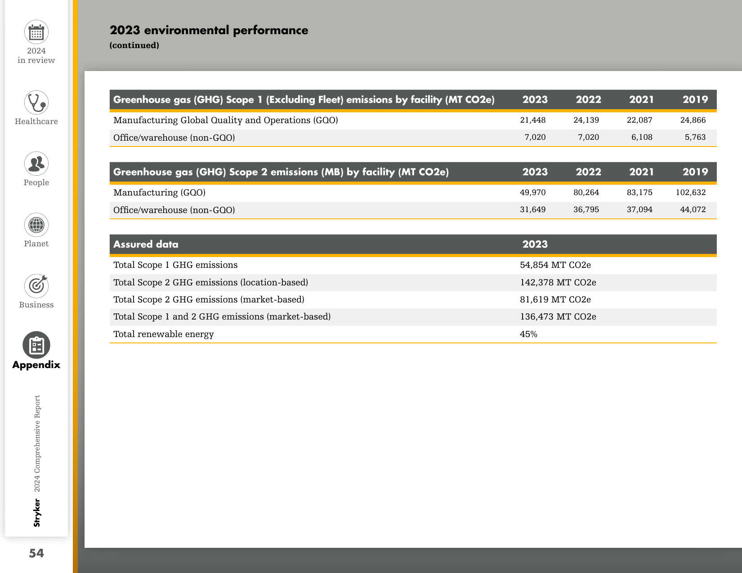Open the Business target icon
742x573 pixels.
point(36,286)
